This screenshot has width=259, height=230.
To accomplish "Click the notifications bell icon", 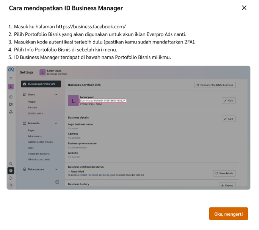I will pos(11,178).
